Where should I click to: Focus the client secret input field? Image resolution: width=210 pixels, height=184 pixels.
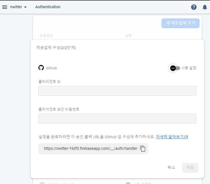[x=117, y=119]
